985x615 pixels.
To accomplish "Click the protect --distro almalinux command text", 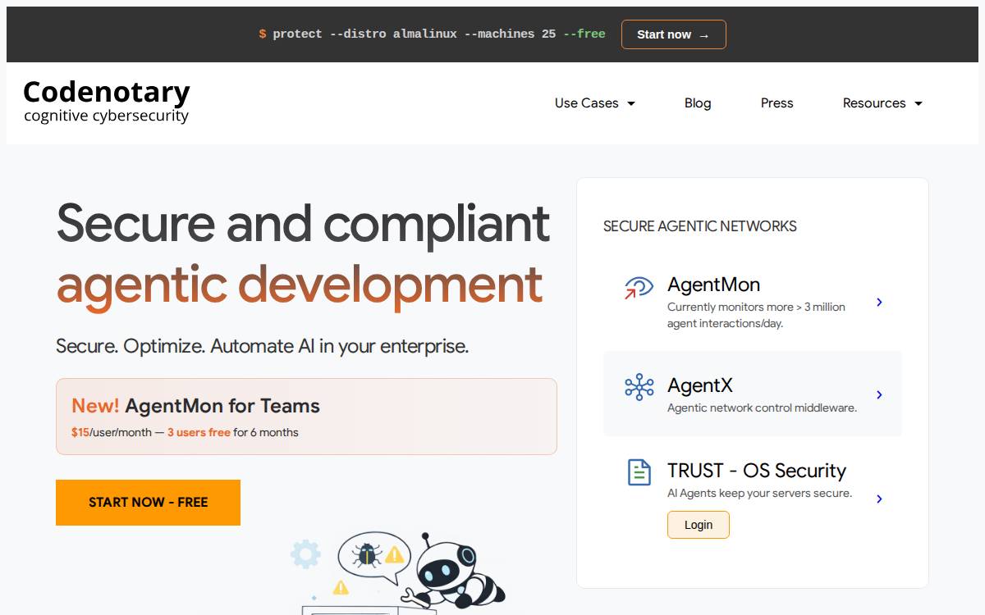I will point(432,34).
